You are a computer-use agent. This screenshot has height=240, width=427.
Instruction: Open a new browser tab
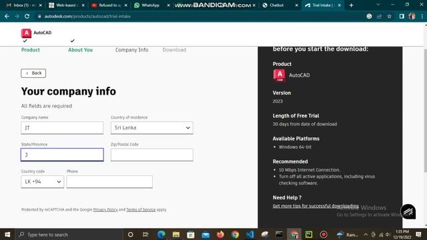(x=351, y=5)
